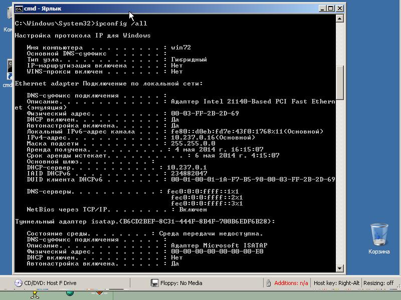Screen dimensions: 401x300
Task: Click the red 'Additions: n/a' status text
Action: (291, 283)
